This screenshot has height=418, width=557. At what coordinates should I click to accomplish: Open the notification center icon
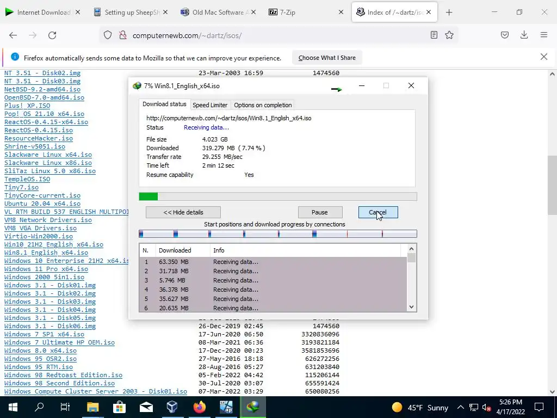click(x=539, y=407)
